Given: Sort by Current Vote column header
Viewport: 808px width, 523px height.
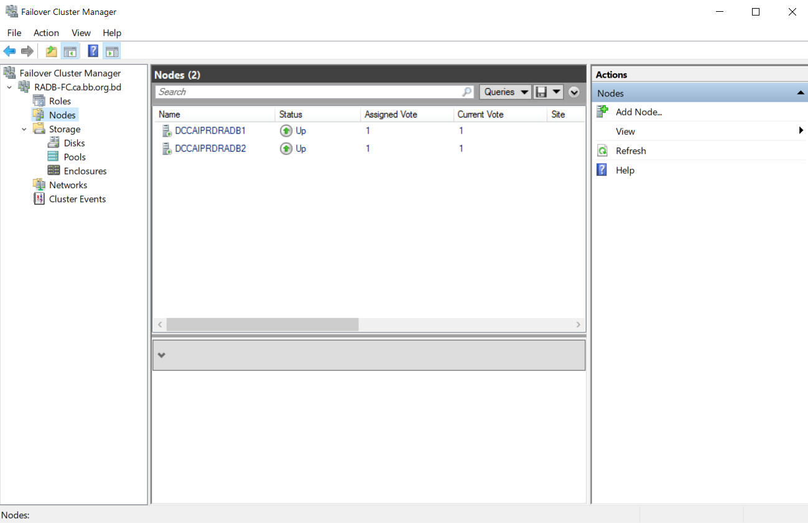Looking at the screenshot, I should point(500,114).
